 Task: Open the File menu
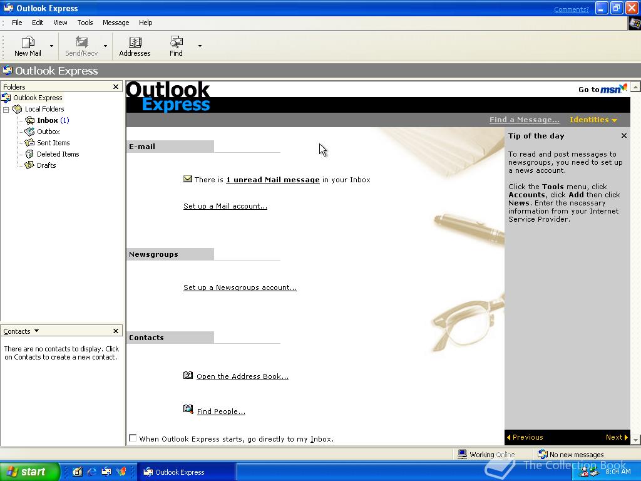tap(17, 23)
